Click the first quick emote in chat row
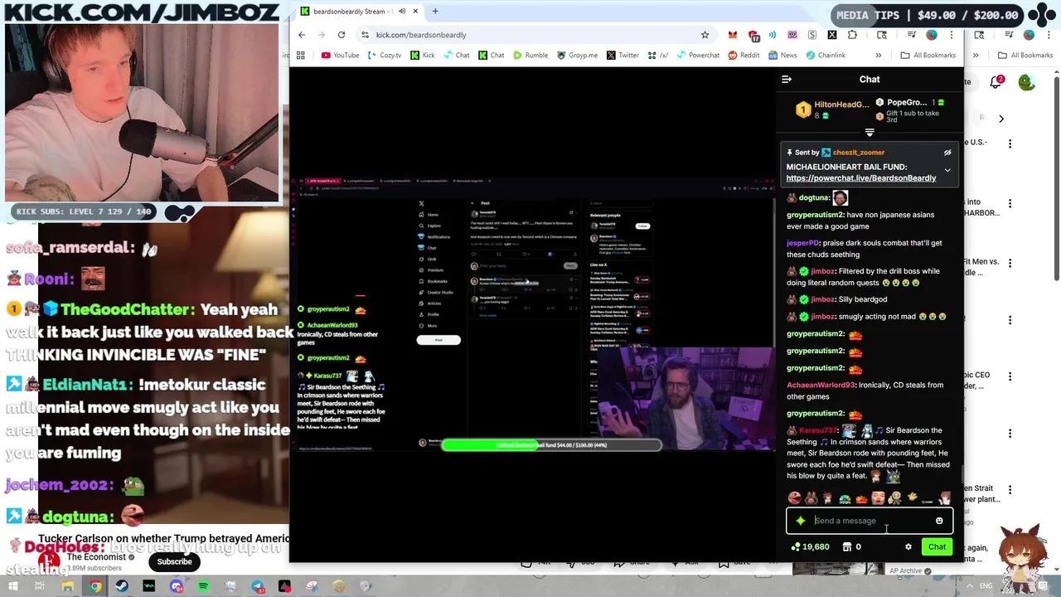 coord(794,498)
